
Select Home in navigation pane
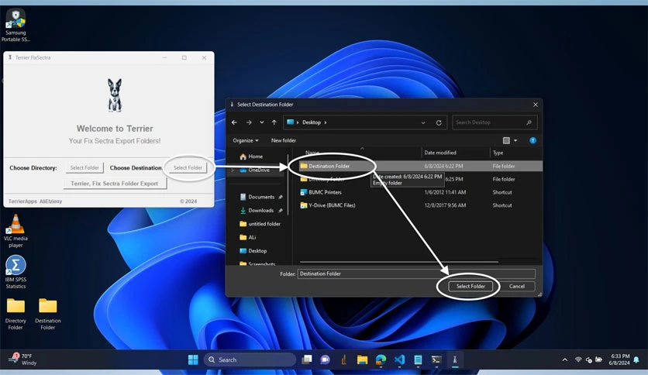click(251, 157)
